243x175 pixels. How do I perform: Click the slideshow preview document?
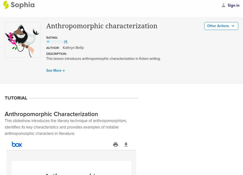pyautogui.click(x=71, y=168)
